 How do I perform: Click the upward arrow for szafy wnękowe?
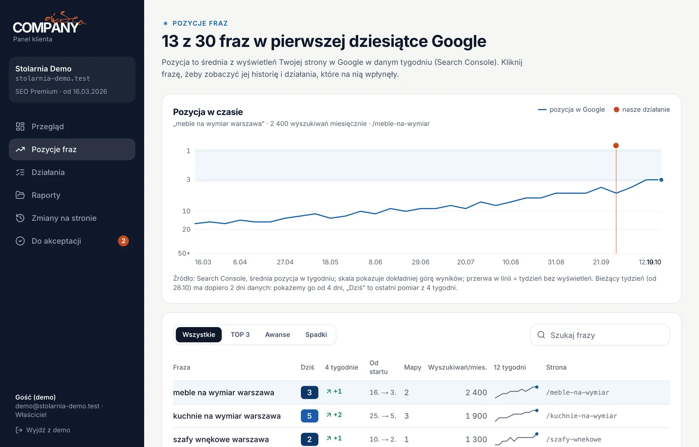(329, 439)
